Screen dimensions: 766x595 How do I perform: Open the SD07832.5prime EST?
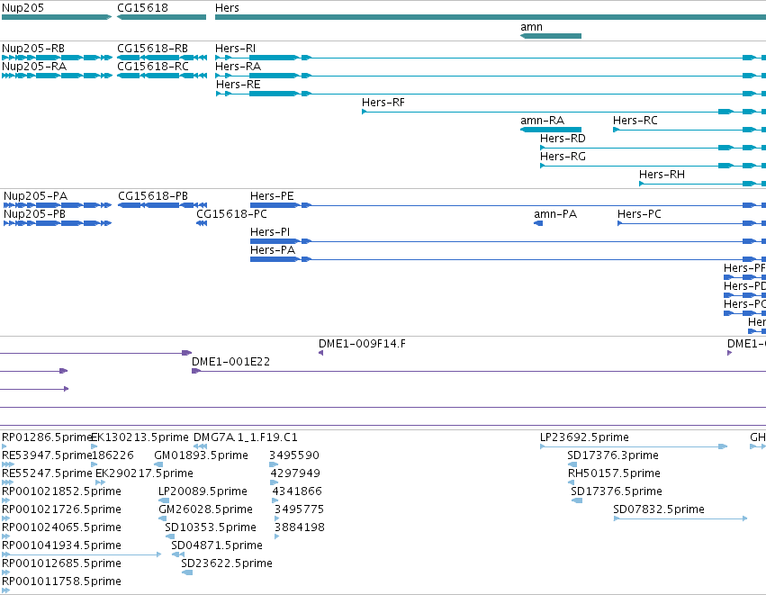tap(659, 510)
